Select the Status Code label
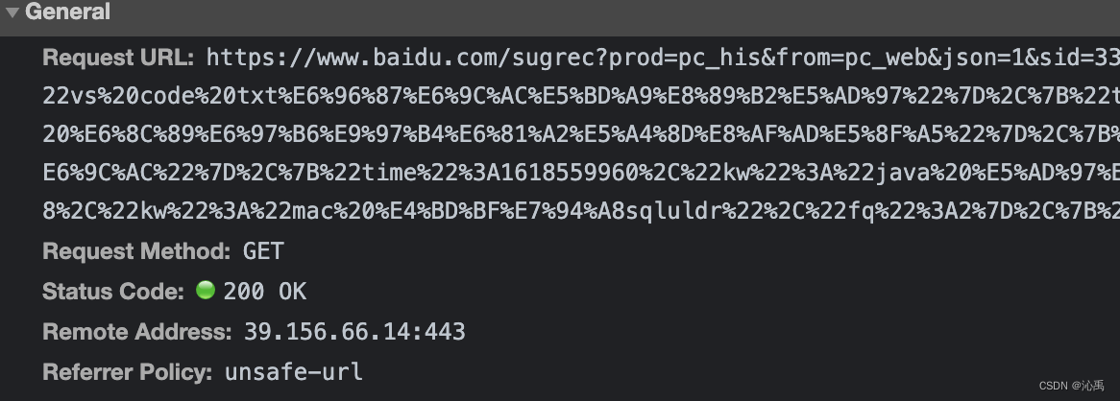The height and width of the screenshot is (401, 1120). 113,291
